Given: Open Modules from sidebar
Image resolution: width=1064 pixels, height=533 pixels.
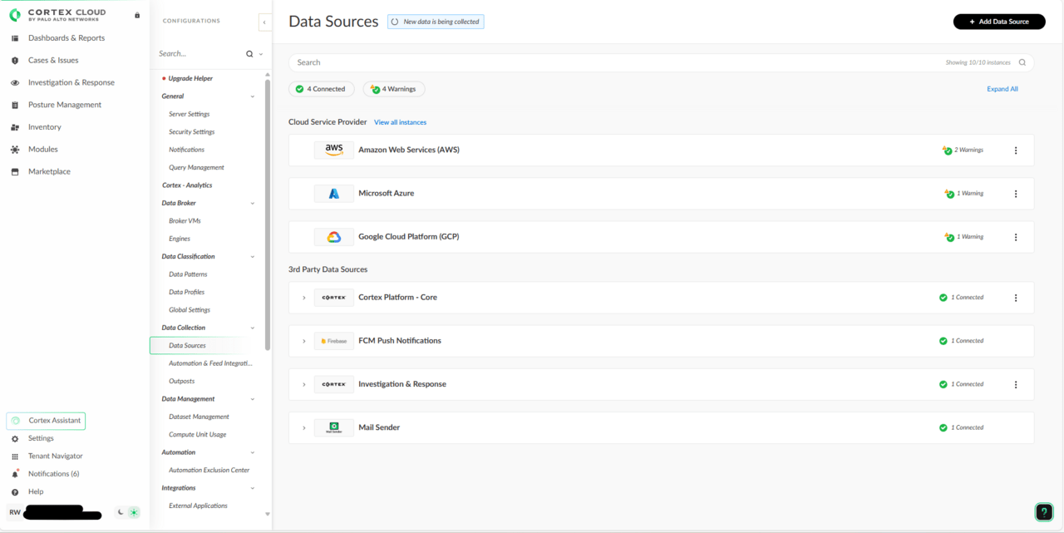Looking at the screenshot, I should click(x=43, y=150).
